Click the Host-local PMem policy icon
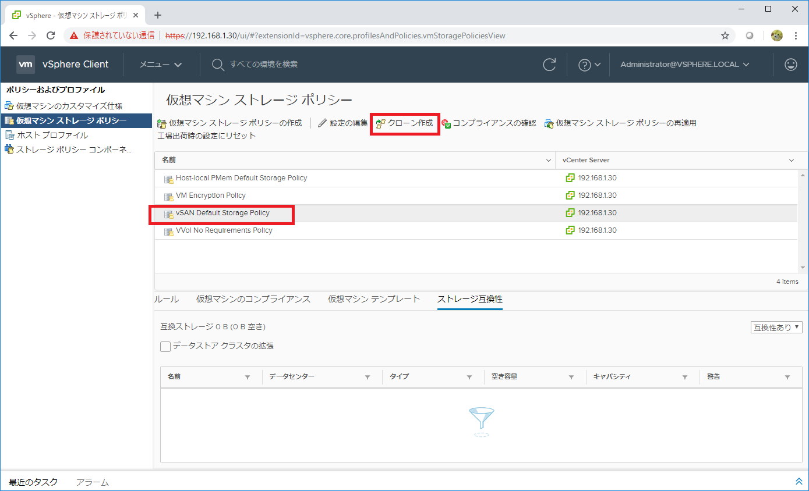The image size is (809, 491). pyautogui.click(x=169, y=179)
